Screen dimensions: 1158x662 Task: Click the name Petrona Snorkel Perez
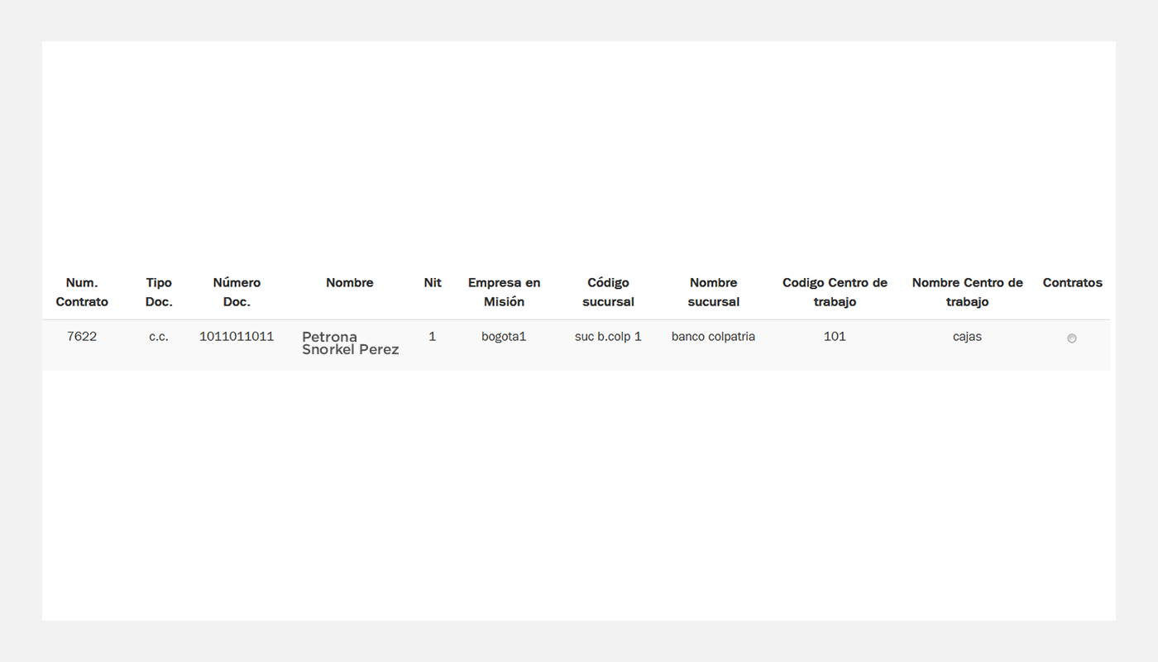[350, 343]
